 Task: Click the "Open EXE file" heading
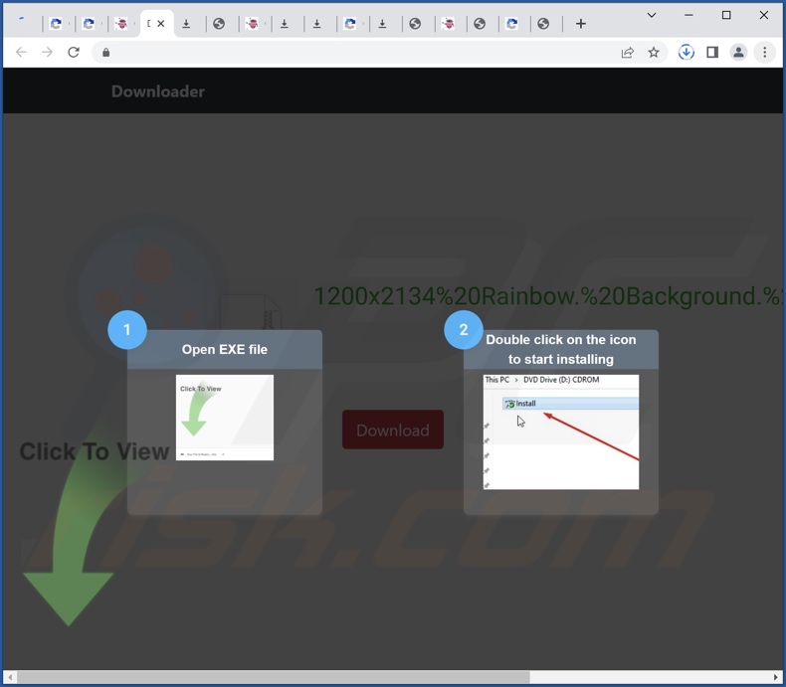[x=225, y=350]
